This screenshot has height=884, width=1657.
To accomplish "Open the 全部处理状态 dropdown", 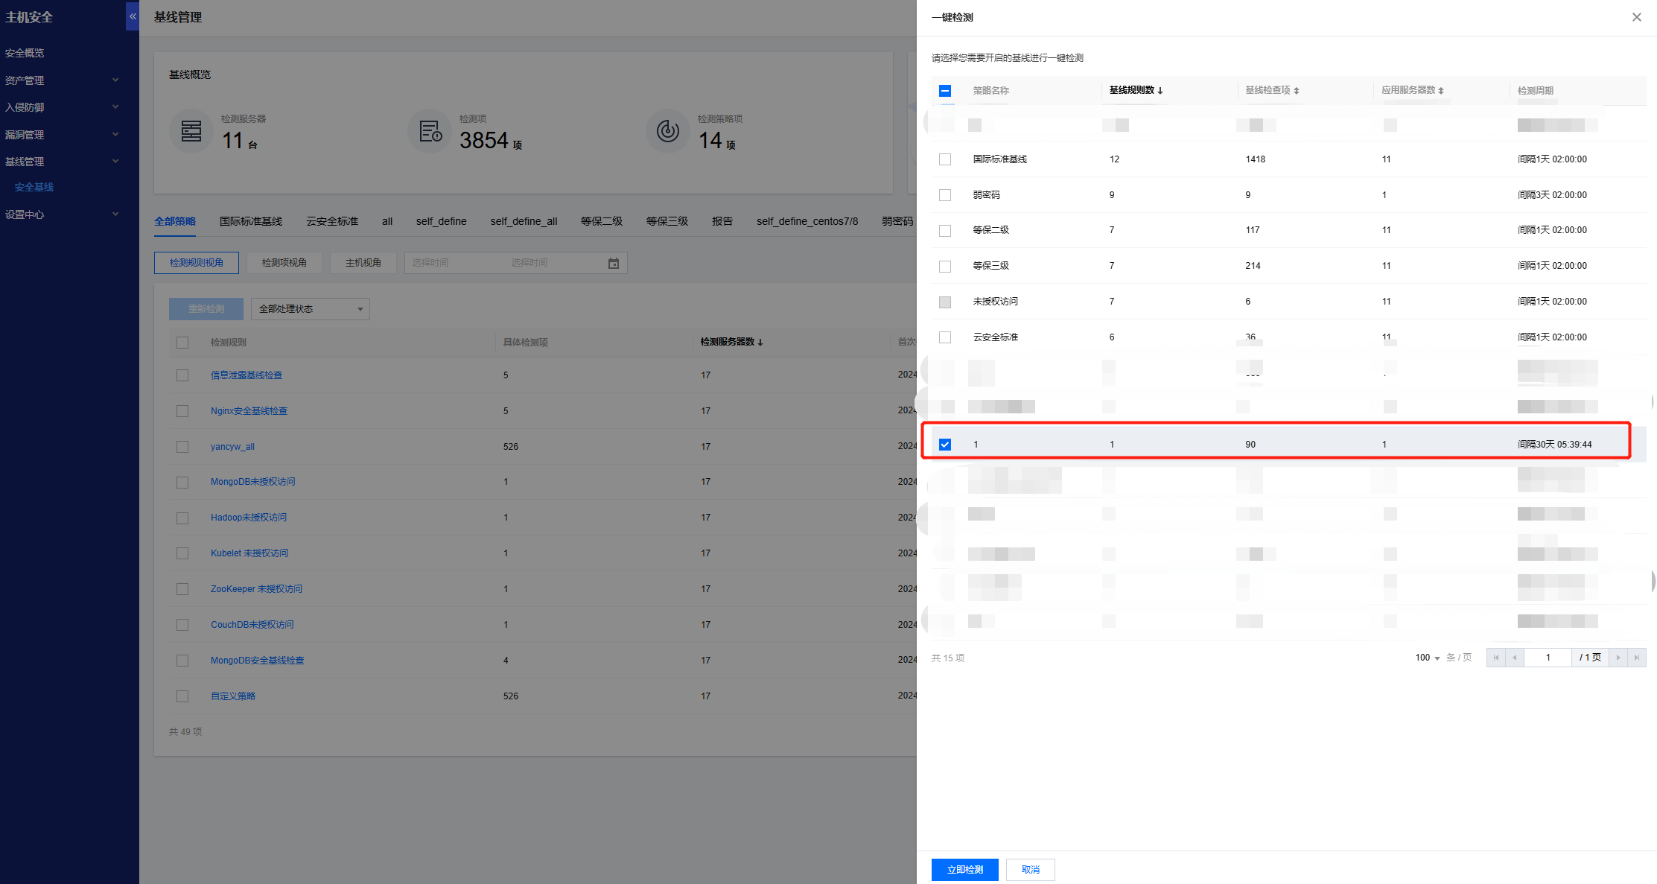I will [x=310, y=309].
